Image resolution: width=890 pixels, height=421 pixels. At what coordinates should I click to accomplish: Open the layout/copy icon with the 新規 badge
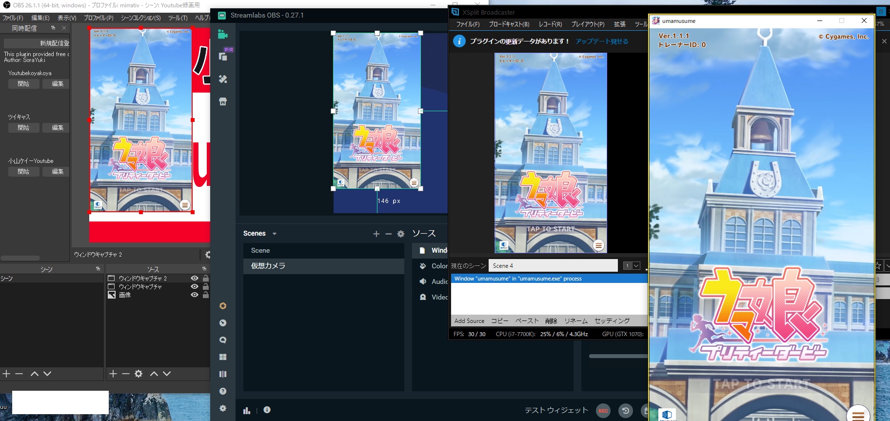[x=223, y=57]
